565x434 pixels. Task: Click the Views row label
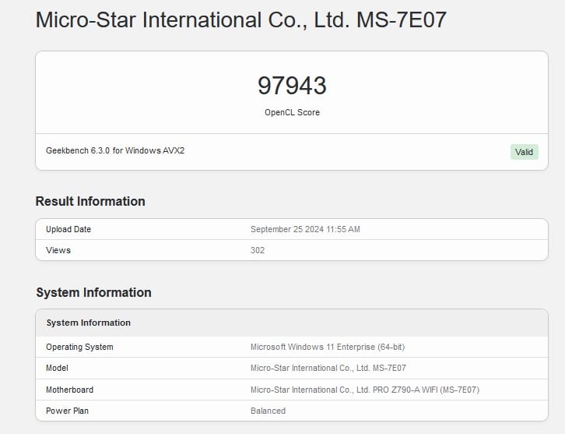[58, 250]
